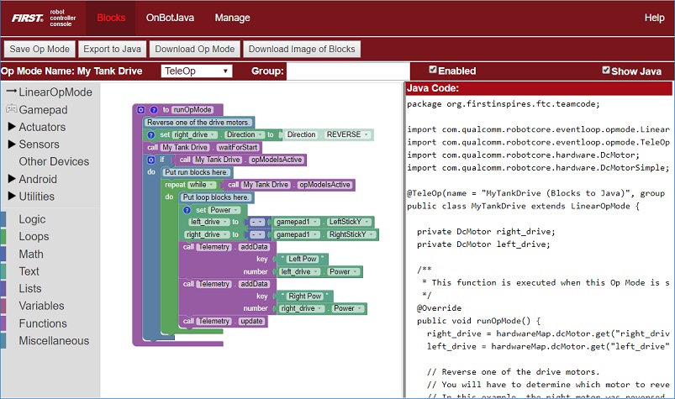Screen dimensions: 675x399
Task: Click the FIRST logo in header
Action: 26,16
